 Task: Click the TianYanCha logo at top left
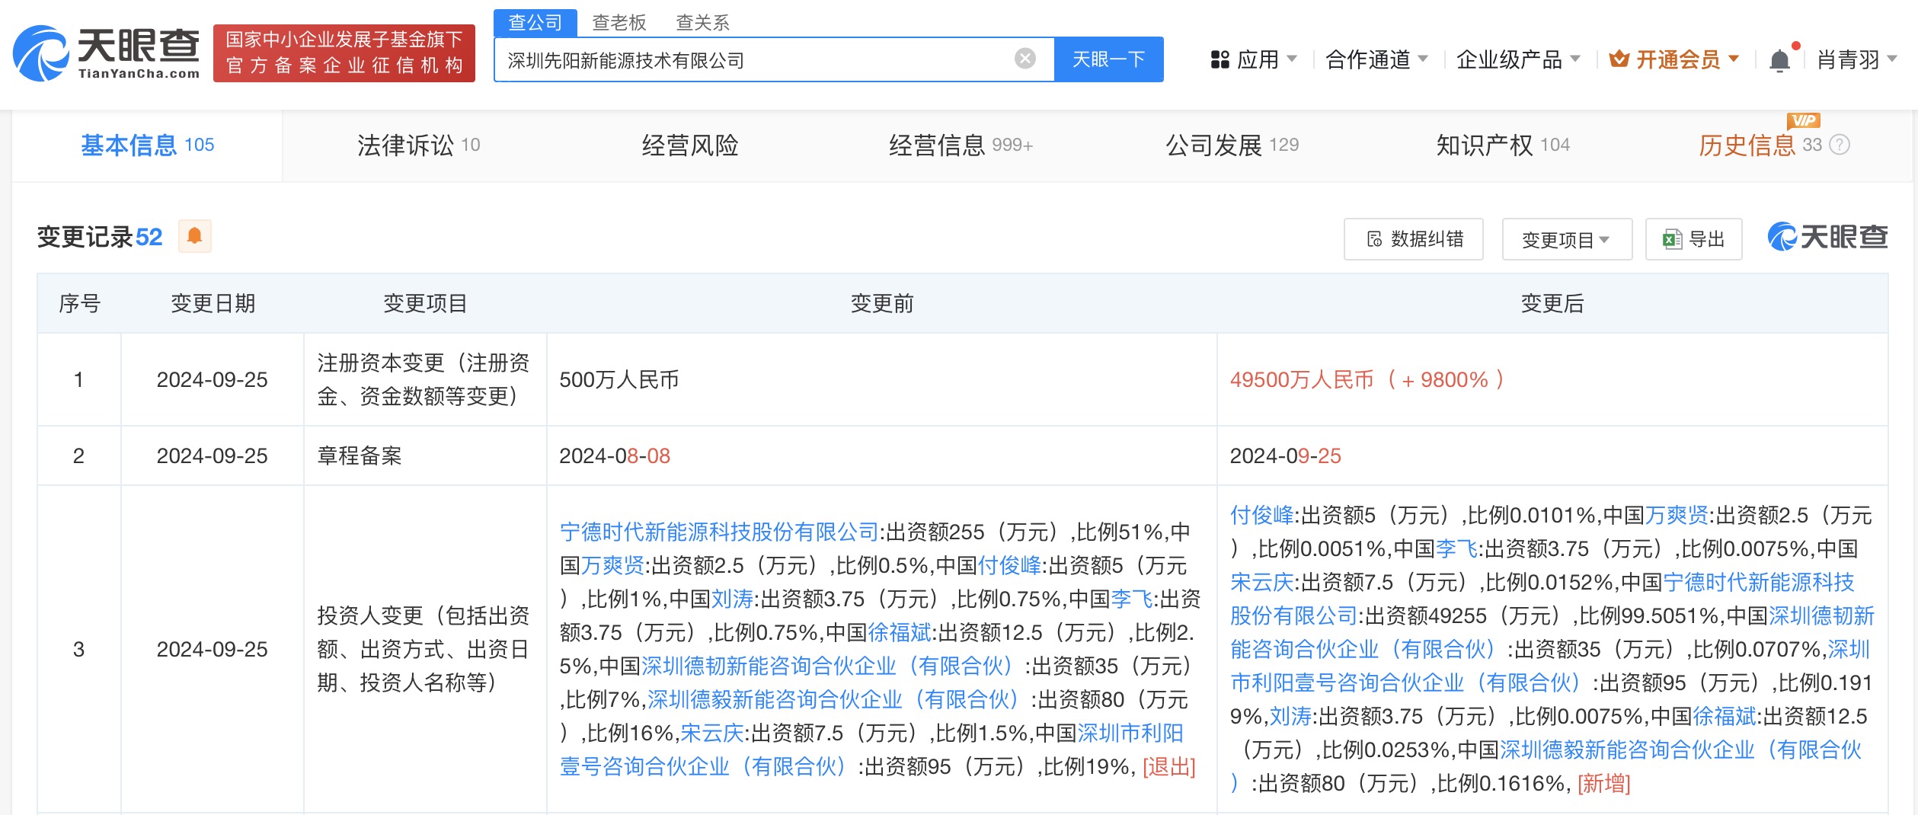click(x=107, y=53)
